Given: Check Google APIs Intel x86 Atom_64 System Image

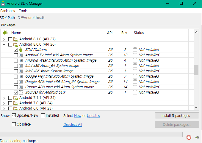Looking at the screenshot, I should pos(16,82).
